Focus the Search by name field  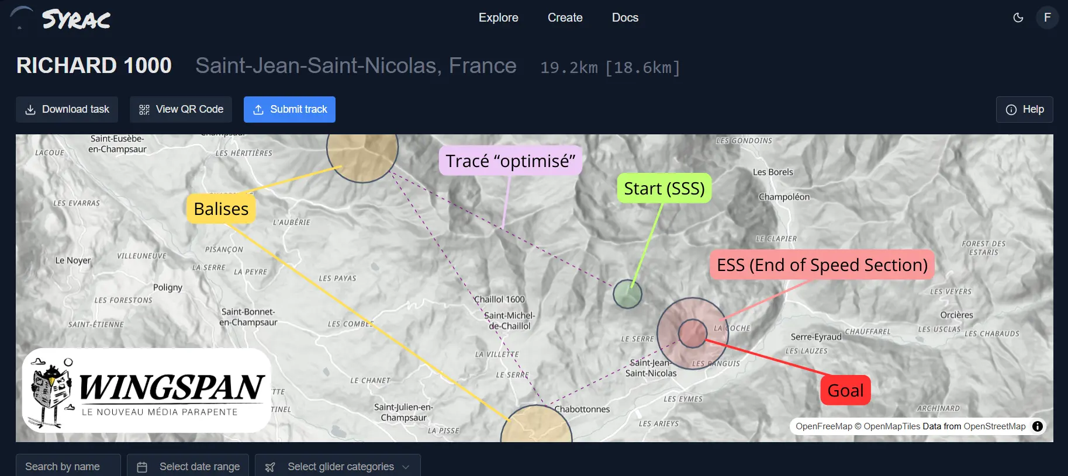tap(68, 467)
